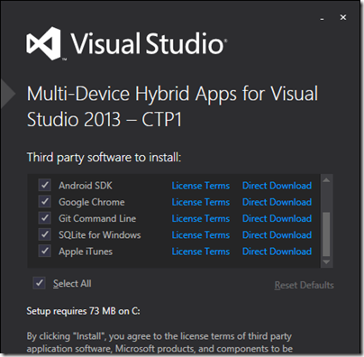364x357 pixels.
Task: Click the Google Chrome list label
Action: (x=92, y=202)
